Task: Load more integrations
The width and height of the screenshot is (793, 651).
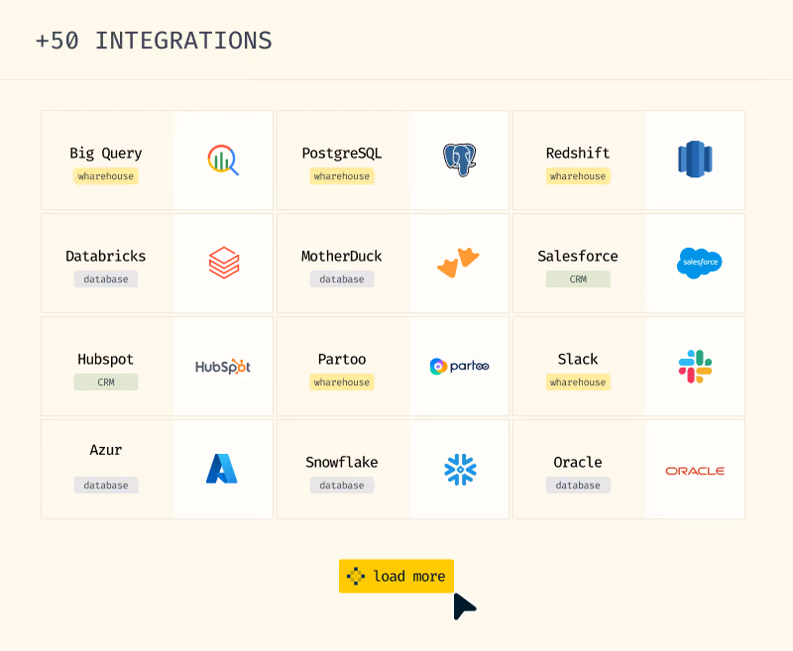Action: 396,577
